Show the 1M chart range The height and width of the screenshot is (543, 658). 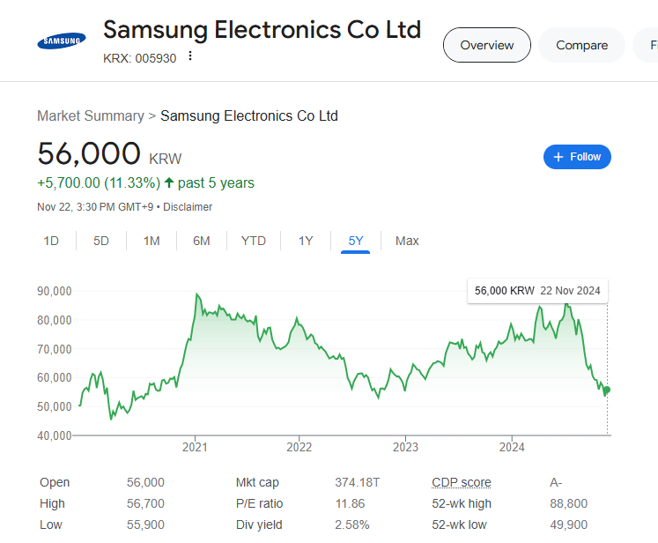152,241
